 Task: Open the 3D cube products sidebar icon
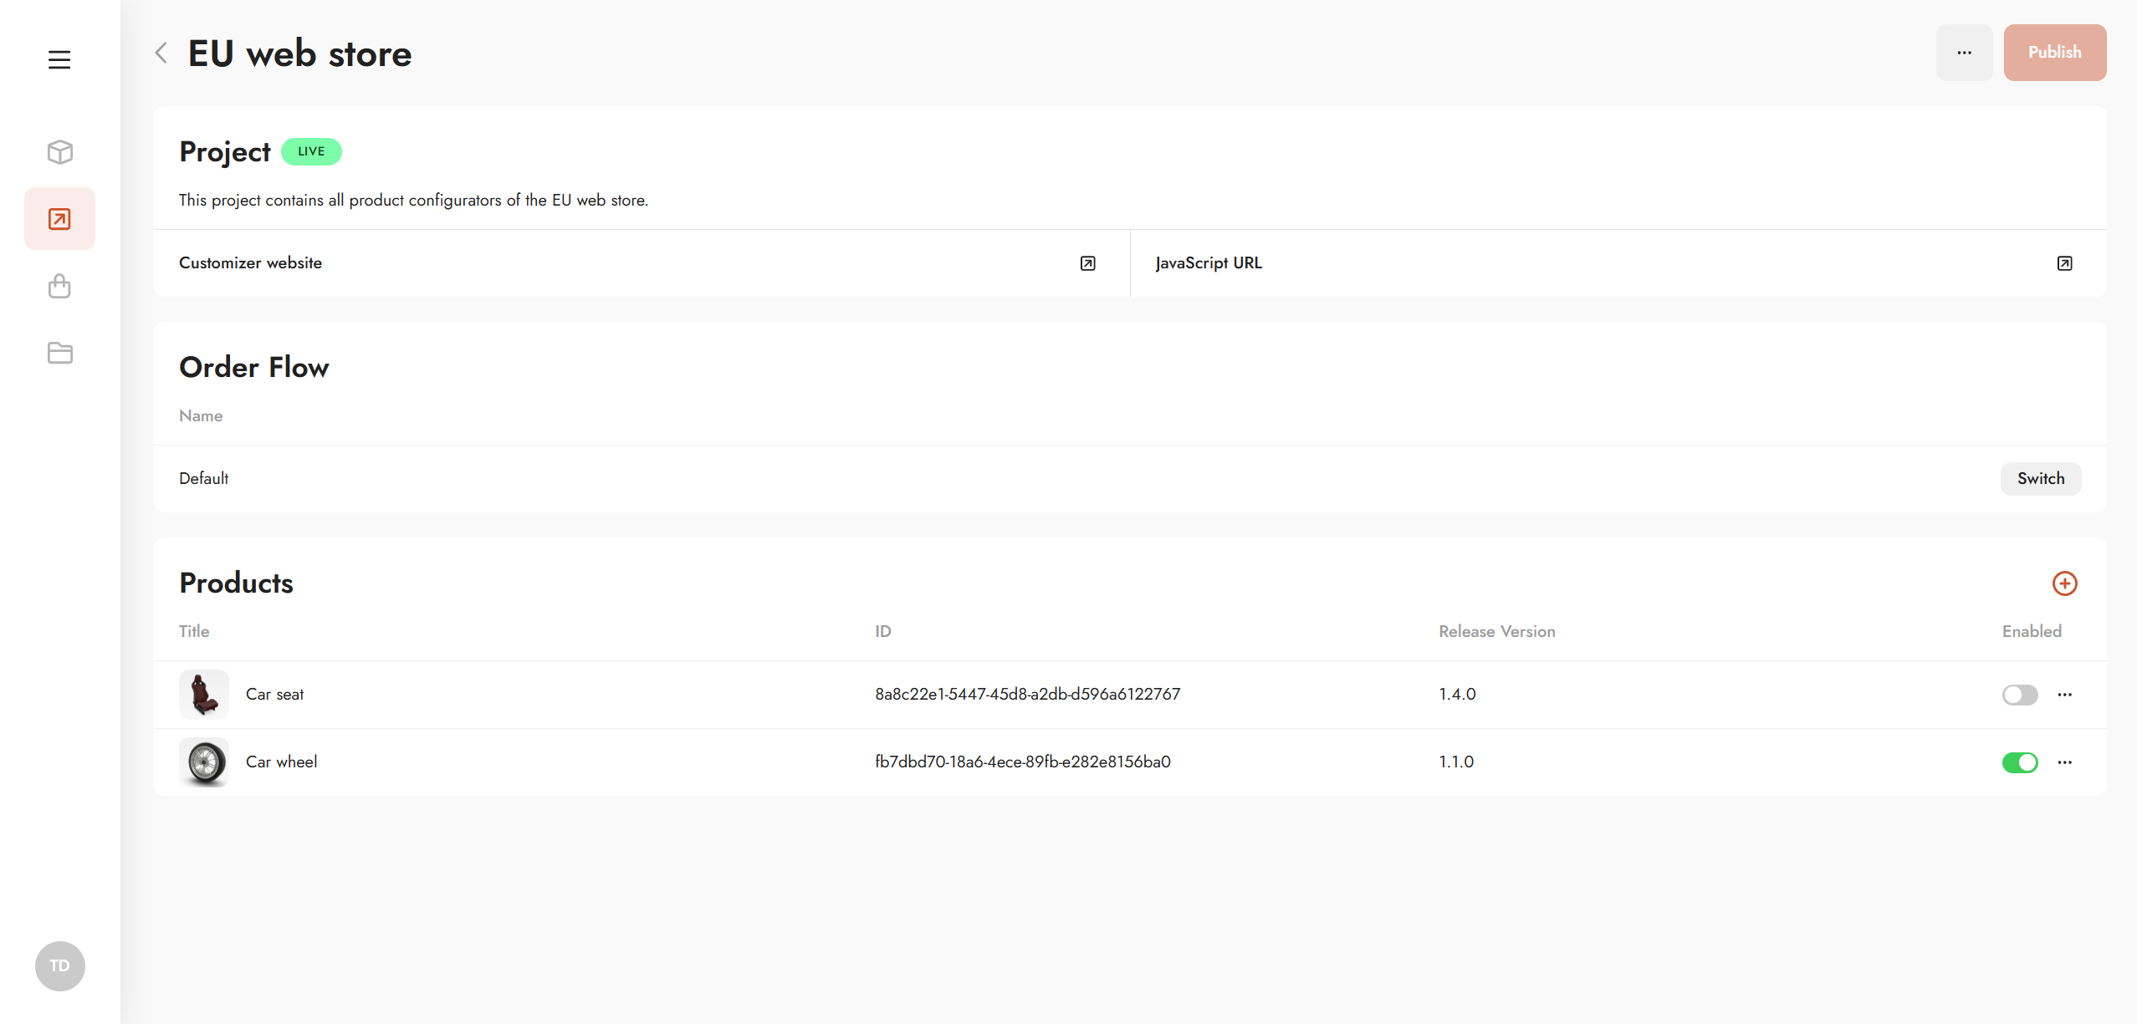coord(59,152)
